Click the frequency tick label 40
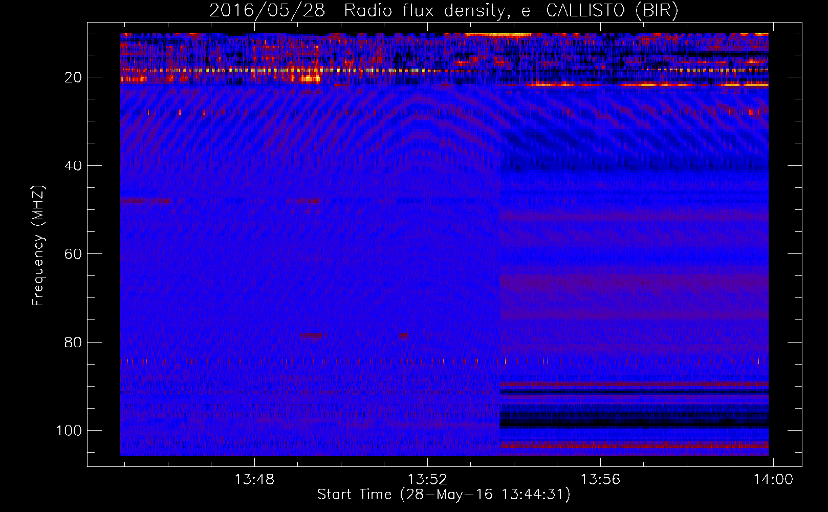Viewport: 828px width, 512px height. coord(73,165)
